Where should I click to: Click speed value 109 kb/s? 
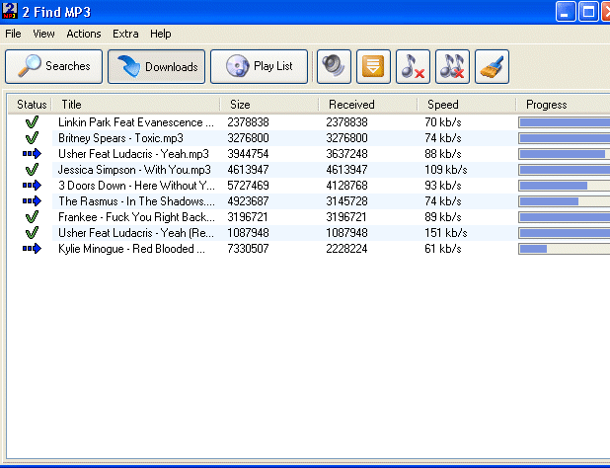click(x=446, y=170)
